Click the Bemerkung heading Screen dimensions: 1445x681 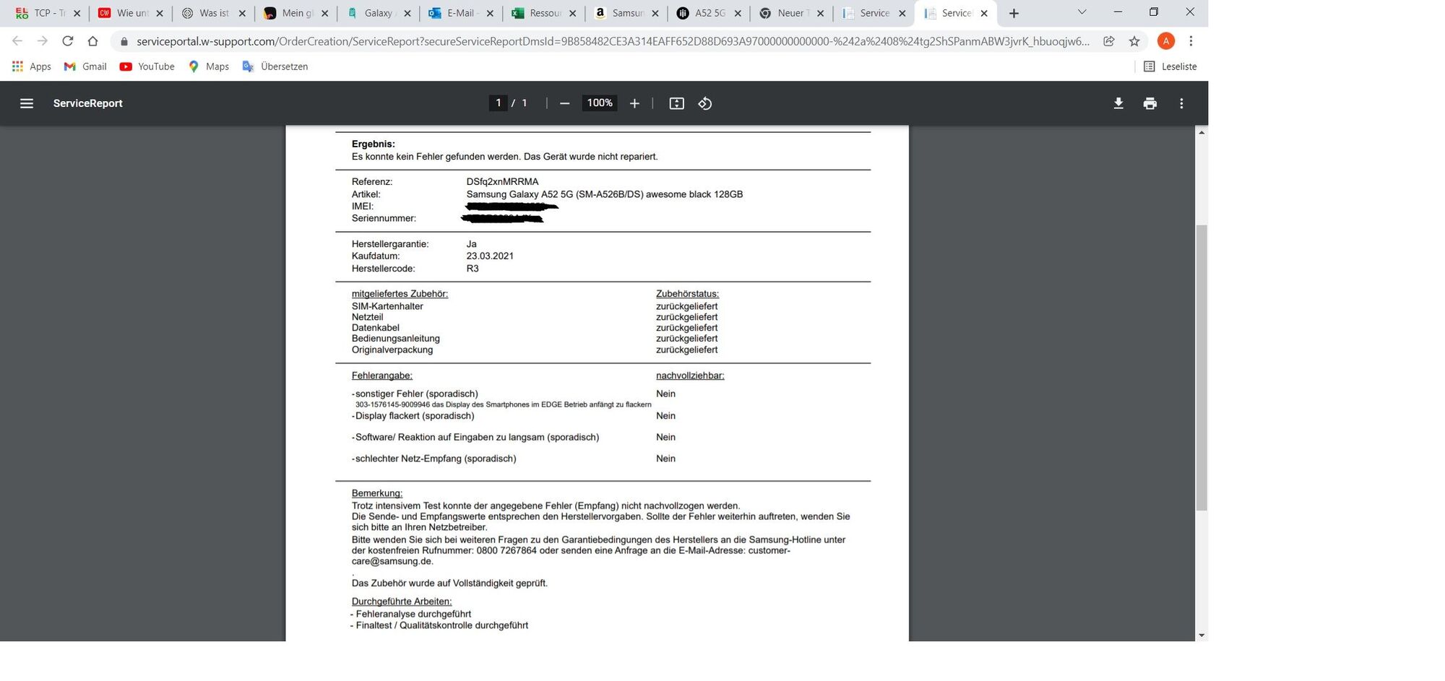(x=377, y=493)
